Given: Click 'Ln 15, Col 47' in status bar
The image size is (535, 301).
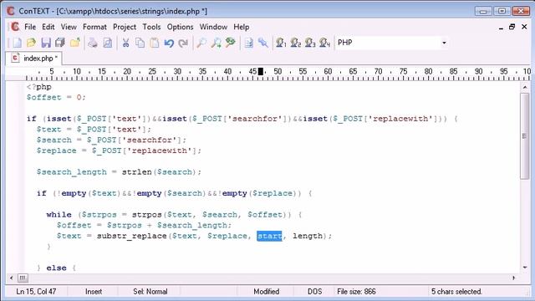Looking at the screenshot, I should point(36,292).
